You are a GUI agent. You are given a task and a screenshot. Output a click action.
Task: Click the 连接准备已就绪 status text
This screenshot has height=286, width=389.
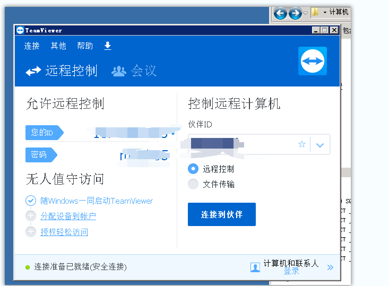click(80, 267)
